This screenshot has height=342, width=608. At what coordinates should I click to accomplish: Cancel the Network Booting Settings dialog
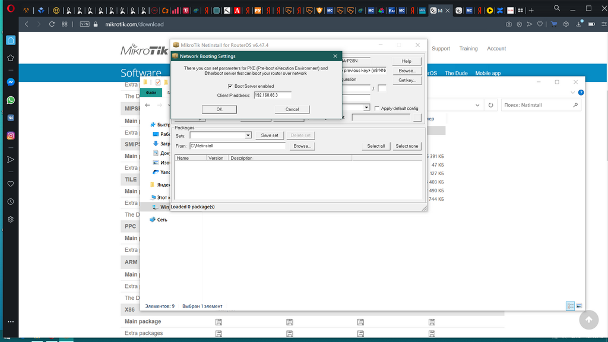[x=292, y=109]
